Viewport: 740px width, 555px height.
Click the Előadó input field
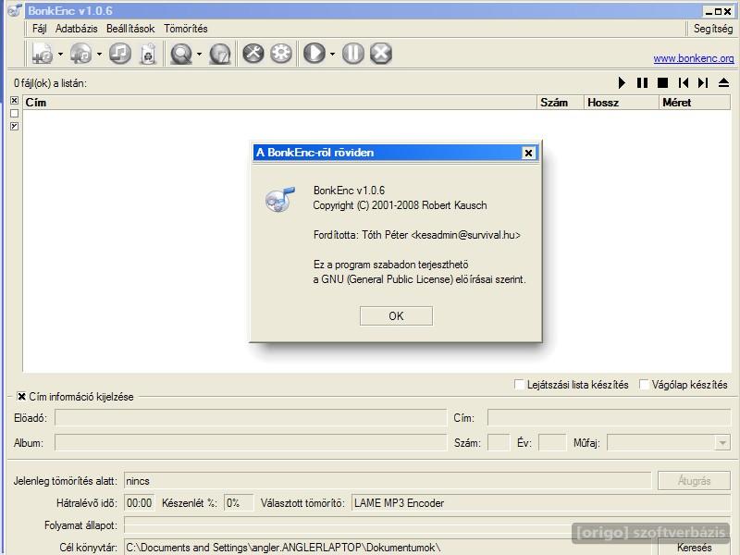[x=251, y=418]
